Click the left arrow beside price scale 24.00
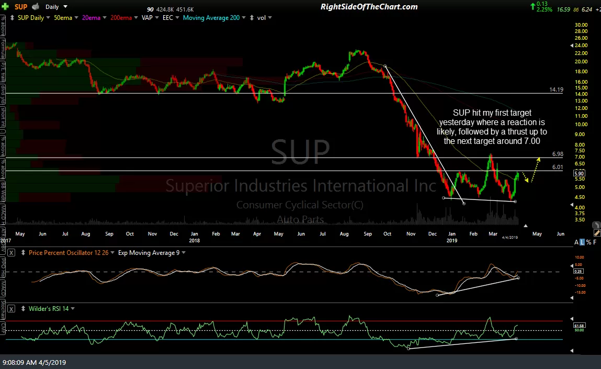 [x=572, y=45]
